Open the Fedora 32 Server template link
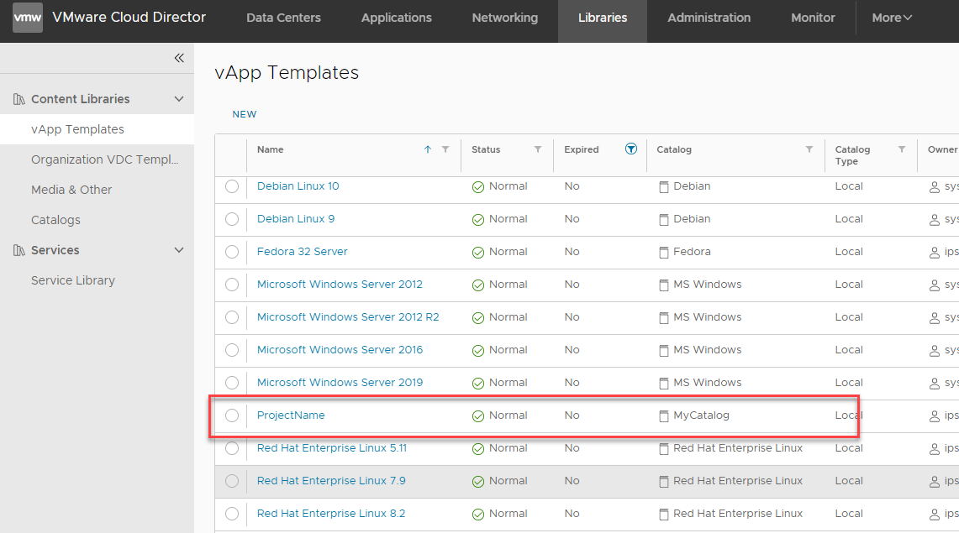Viewport: 959px width, 533px height. 302,252
